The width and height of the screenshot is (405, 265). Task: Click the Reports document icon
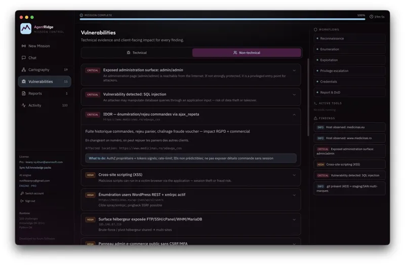point(23,93)
